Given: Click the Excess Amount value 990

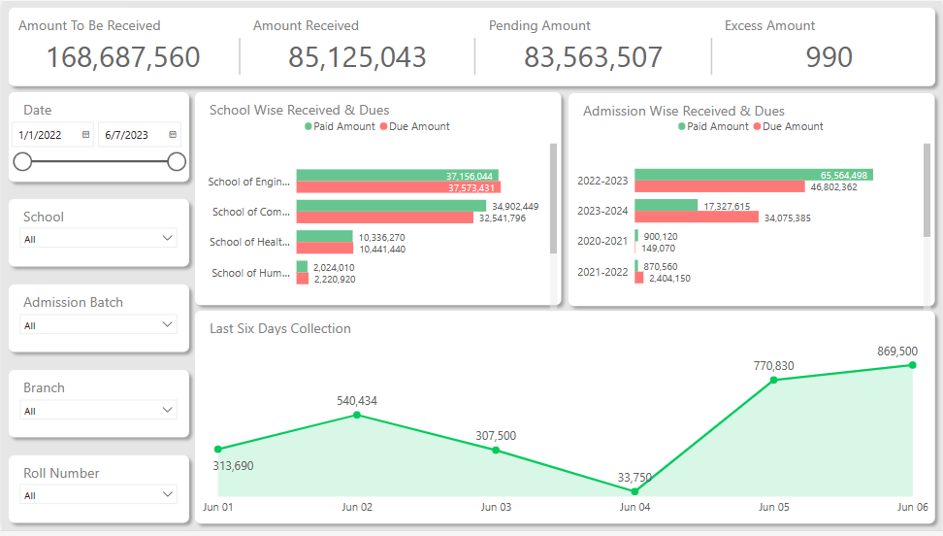Looking at the screenshot, I should (829, 57).
